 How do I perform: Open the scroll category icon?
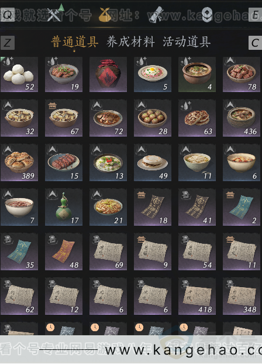[156, 15]
